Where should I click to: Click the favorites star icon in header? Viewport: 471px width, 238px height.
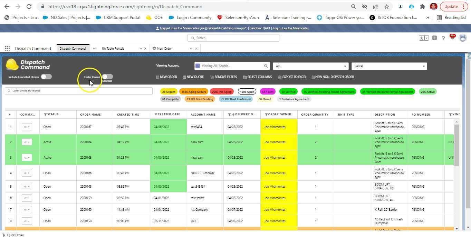tap(422, 38)
